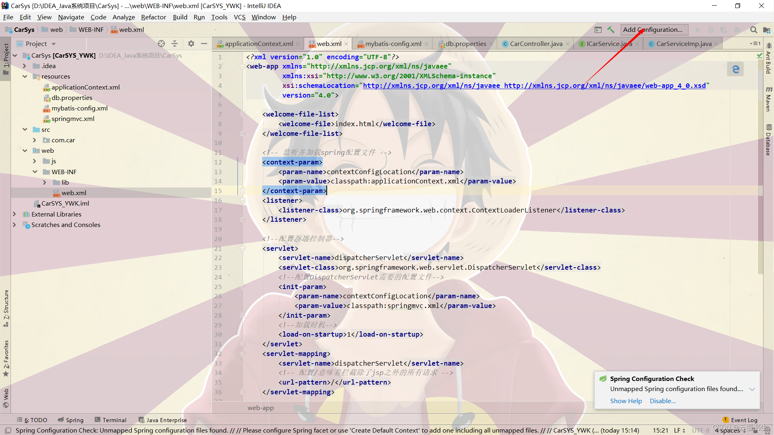Hide the Project panel with minus icon

[x=204, y=44]
